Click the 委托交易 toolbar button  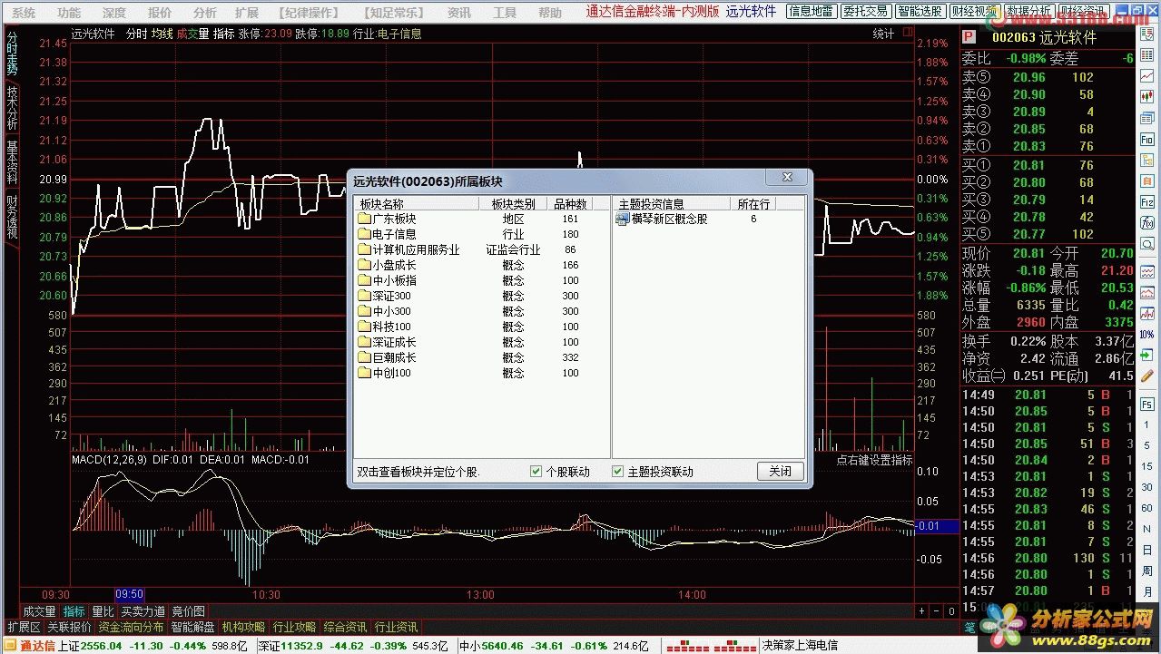[x=865, y=12]
